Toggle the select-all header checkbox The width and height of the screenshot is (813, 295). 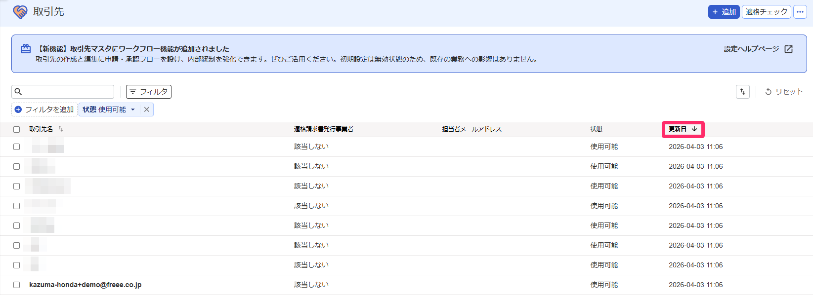coord(16,129)
